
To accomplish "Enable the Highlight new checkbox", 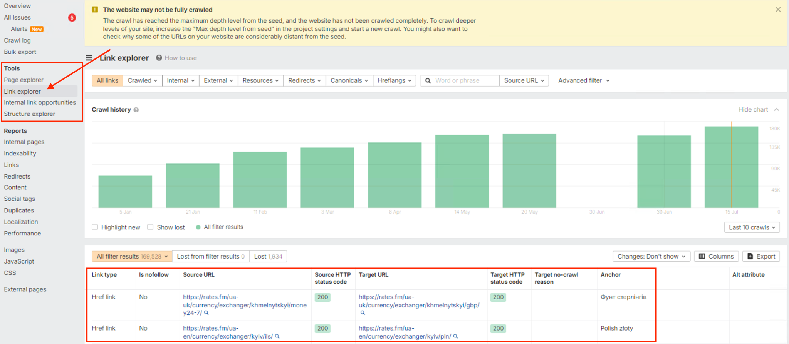I will click(95, 227).
